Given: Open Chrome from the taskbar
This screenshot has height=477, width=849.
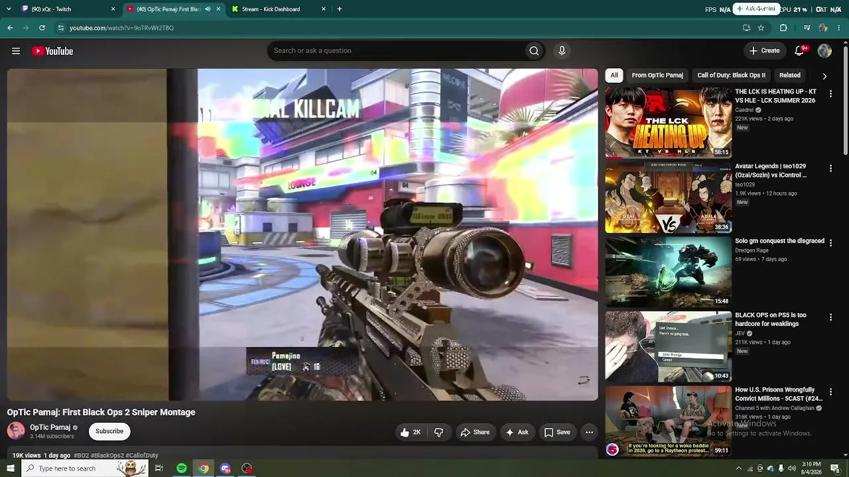Looking at the screenshot, I should [204, 468].
